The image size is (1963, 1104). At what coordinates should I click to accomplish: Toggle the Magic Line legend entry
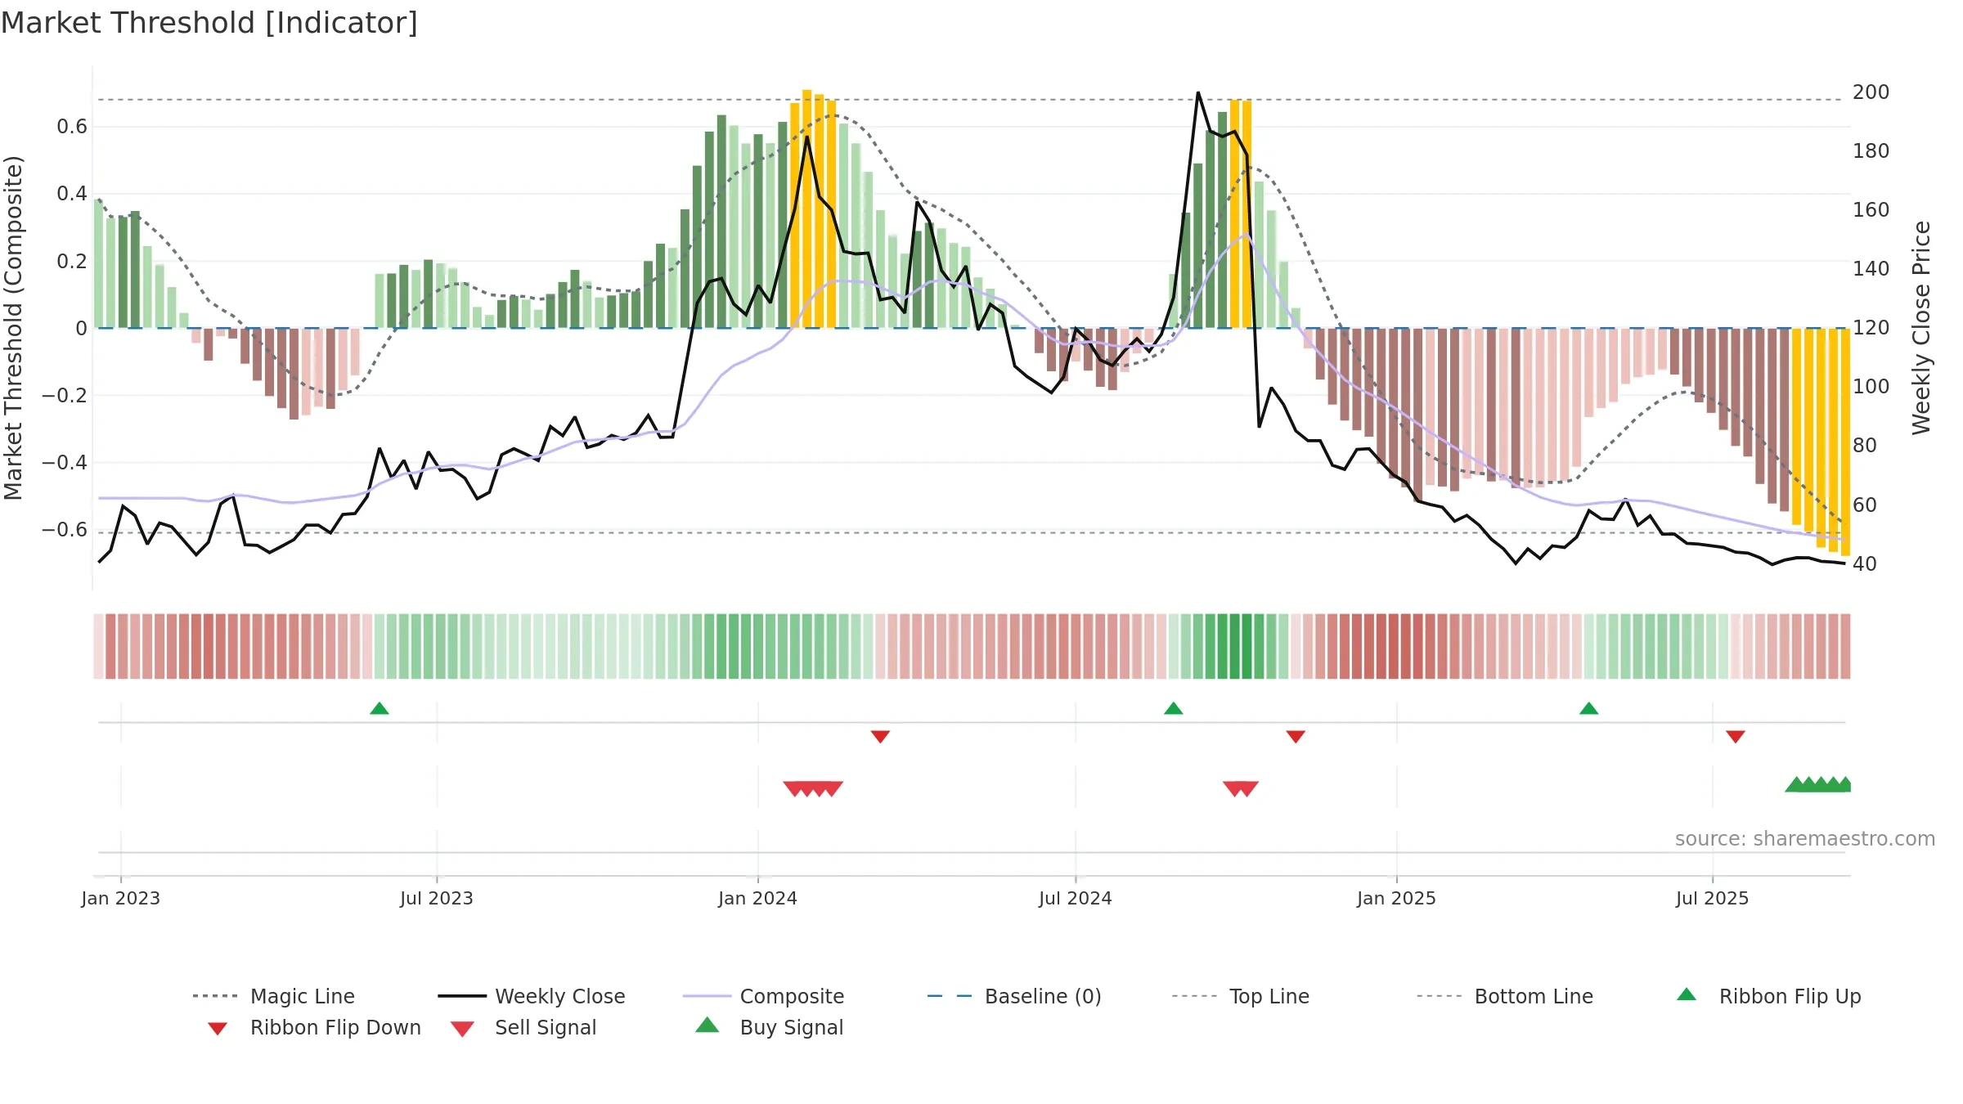click(273, 996)
